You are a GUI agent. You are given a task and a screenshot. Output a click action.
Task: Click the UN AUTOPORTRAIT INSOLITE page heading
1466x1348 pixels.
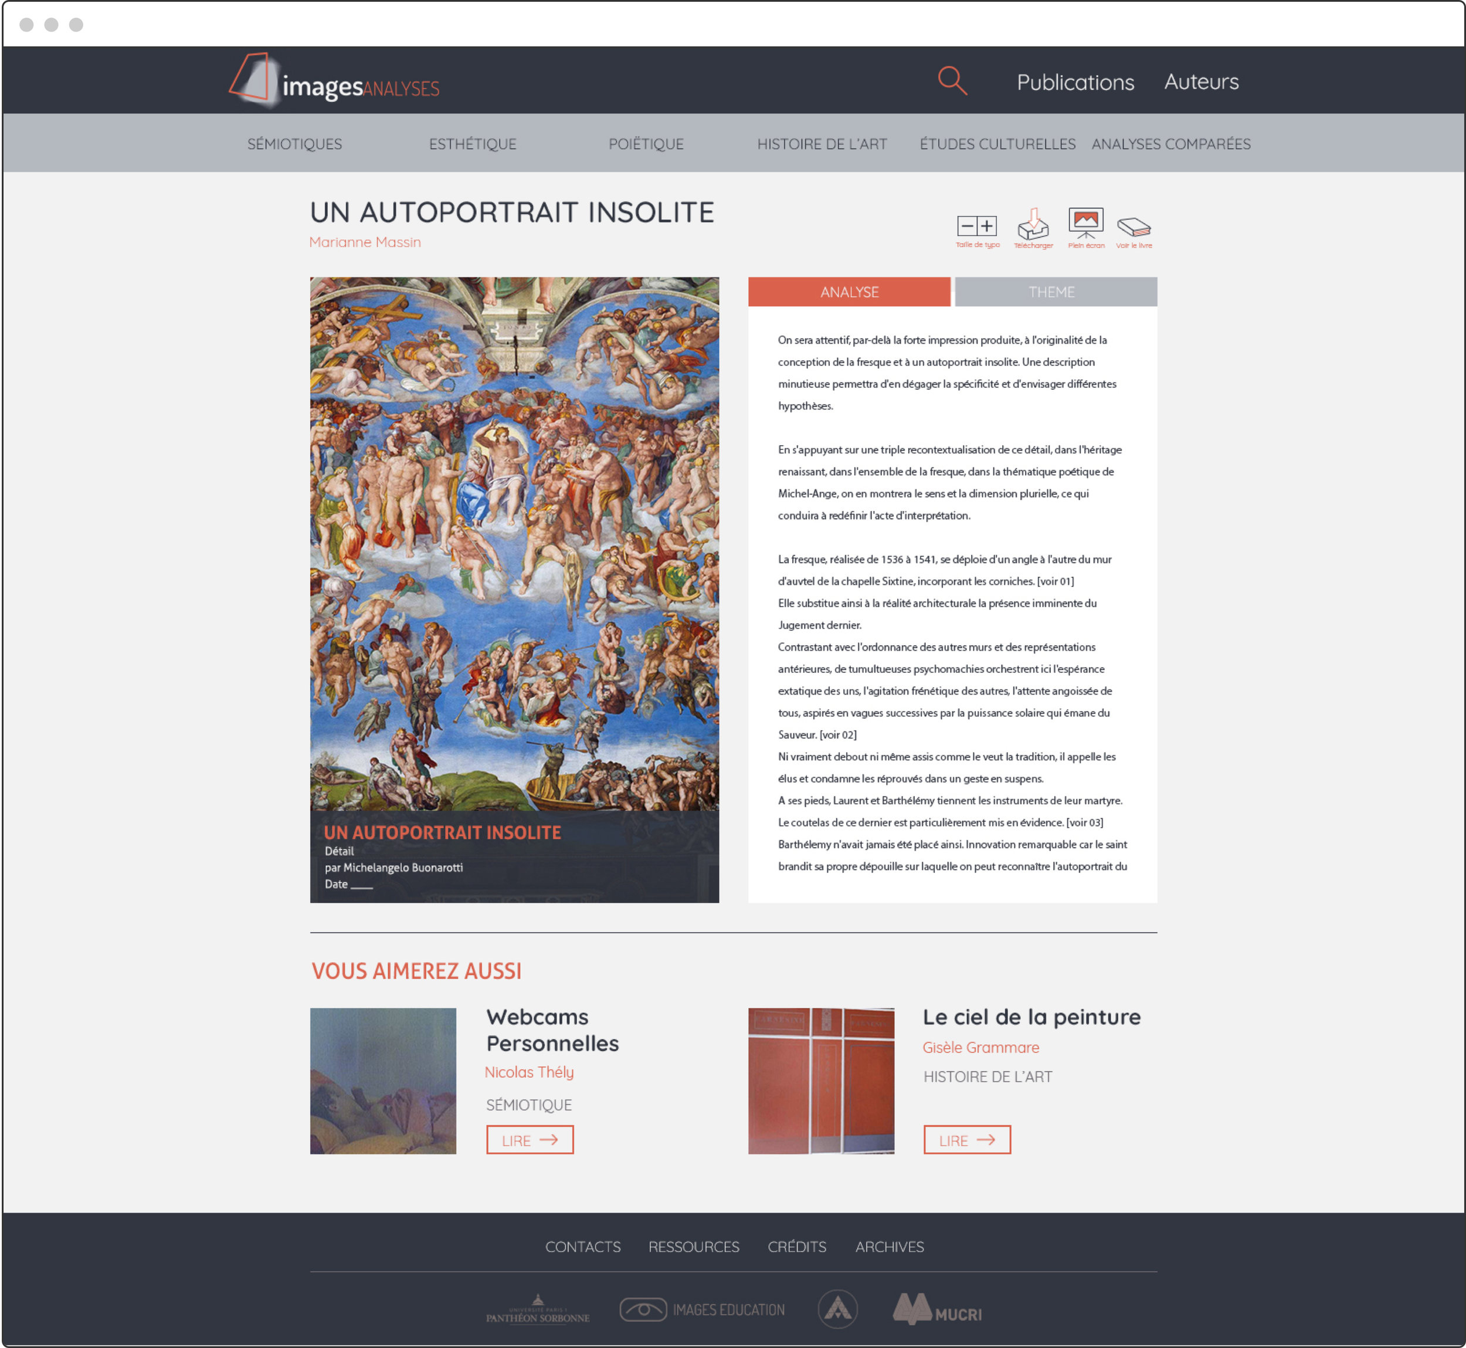click(512, 212)
